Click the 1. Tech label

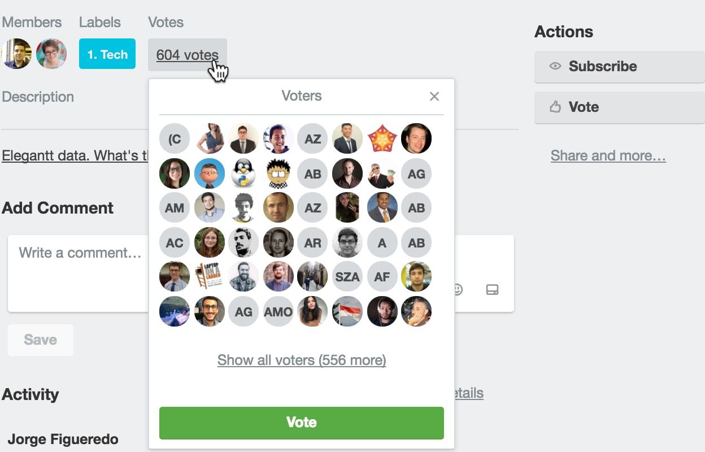point(107,54)
